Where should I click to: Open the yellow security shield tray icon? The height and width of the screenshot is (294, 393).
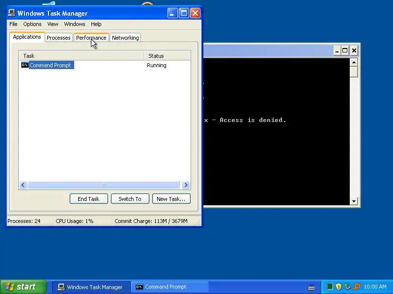338,287
